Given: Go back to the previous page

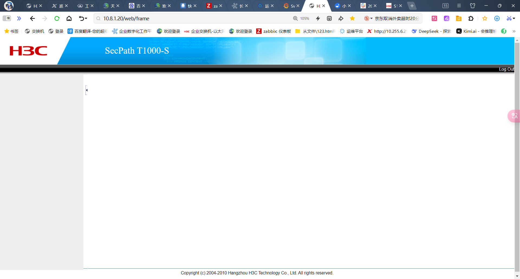Looking at the screenshot, I should (32, 18).
